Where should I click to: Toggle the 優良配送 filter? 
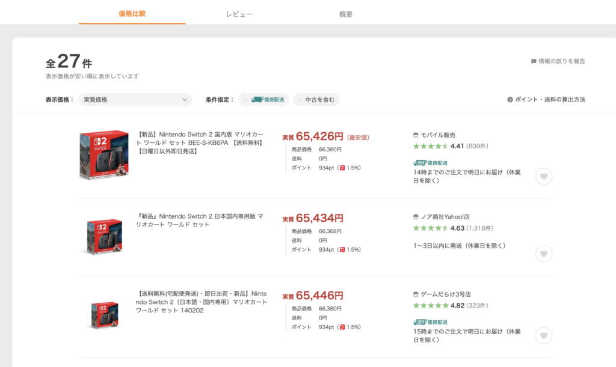click(x=264, y=100)
